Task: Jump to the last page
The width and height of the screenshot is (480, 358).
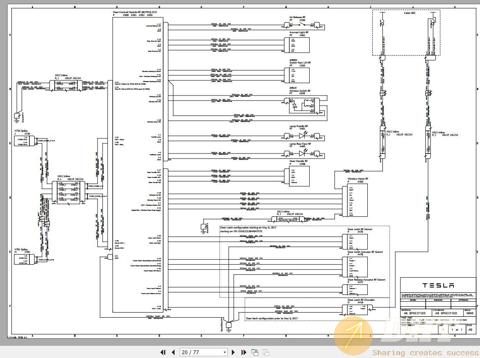Action: [x=244, y=352]
